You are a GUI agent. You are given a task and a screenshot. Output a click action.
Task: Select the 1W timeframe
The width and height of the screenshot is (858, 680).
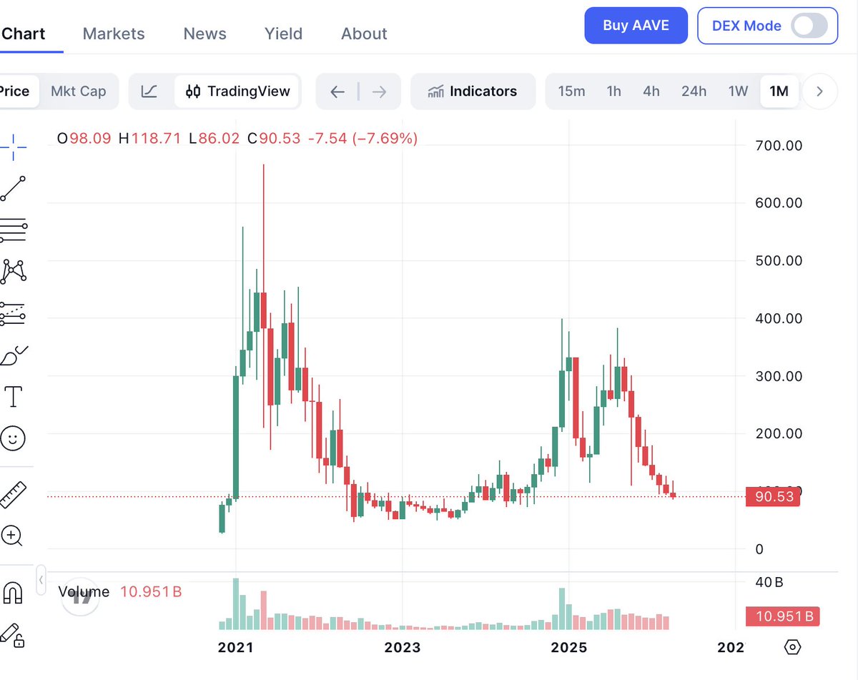point(738,92)
